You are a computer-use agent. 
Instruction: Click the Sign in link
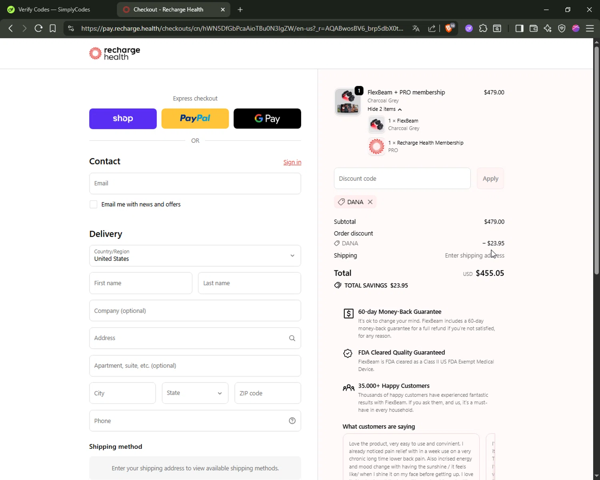(292, 162)
